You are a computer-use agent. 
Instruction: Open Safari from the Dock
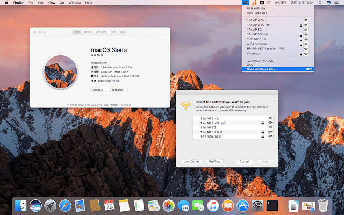(65, 205)
